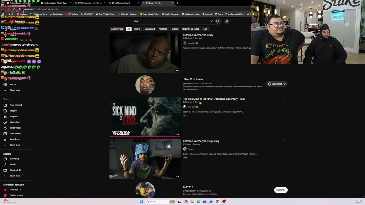Play the blue helmet video thumbnail
Viewport: 365px width, 205px height.
pyautogui.click(x=145, y=159)
